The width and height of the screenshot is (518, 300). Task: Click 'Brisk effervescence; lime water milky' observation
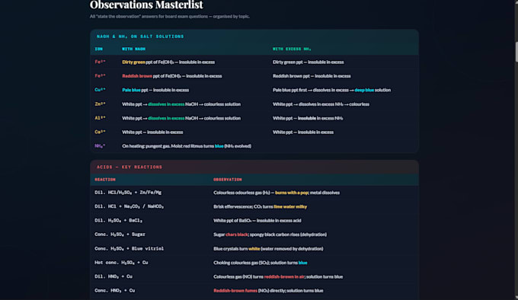click(x=261, y=206)
